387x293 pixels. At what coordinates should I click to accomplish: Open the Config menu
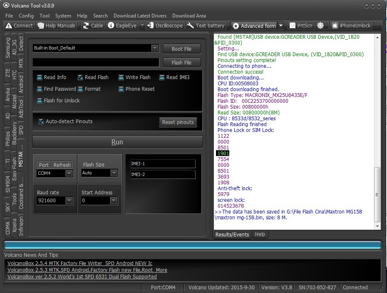pos(26,16)
